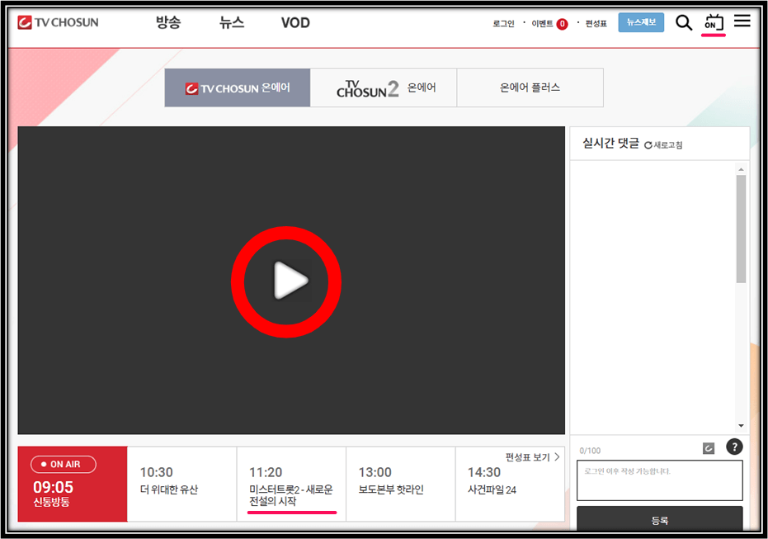Select the TV CHOSUN2 온에어 channel

(x=383, y=87)
